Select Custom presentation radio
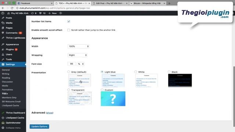 [x=102, y=90]
